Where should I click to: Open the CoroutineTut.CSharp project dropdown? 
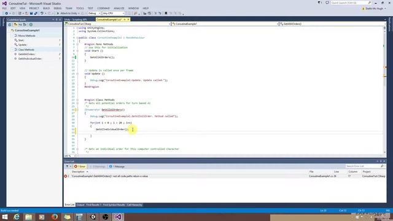tap(117, 24)
